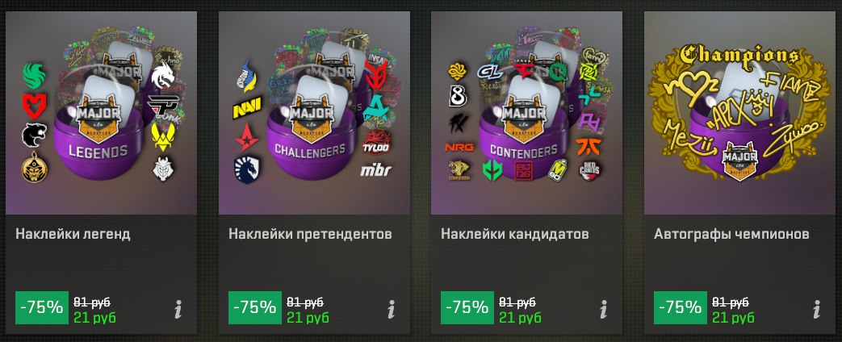Viewport: 842px width, 342px height.
Task: Select the 21 руб price for претендентов
Action: tap(308, 317)
